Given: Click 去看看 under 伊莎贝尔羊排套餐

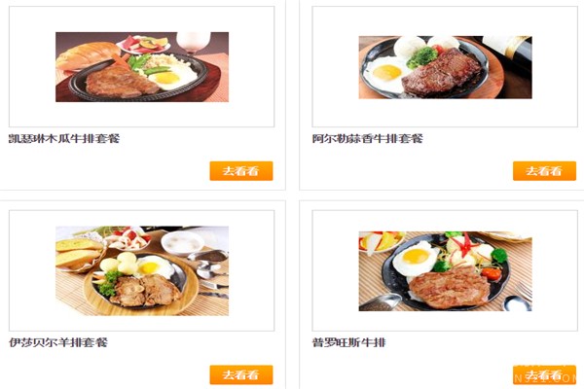Looking at the screenshot, I should coord(241,374).
